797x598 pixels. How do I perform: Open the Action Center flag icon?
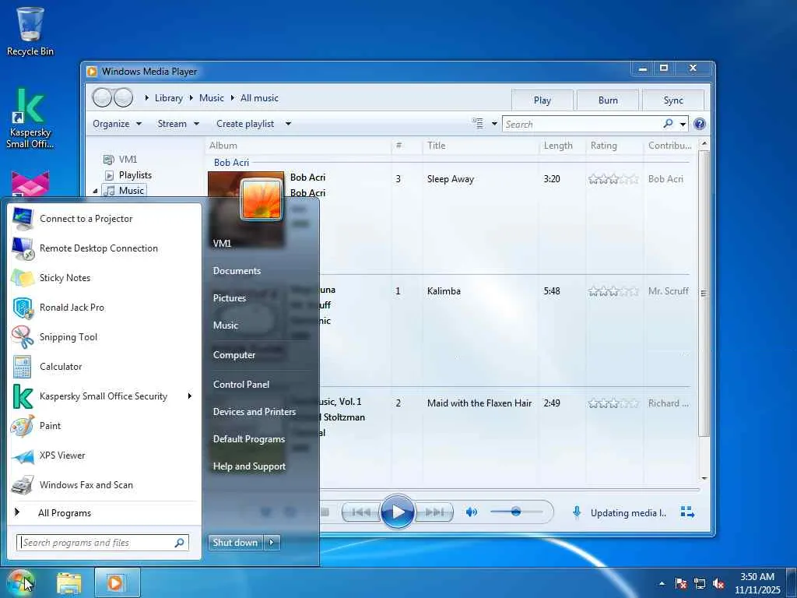[680, 583]
